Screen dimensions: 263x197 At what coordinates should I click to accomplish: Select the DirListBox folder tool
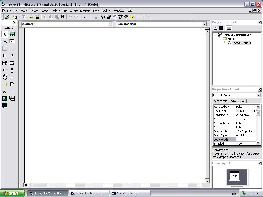tap(5, 84)
